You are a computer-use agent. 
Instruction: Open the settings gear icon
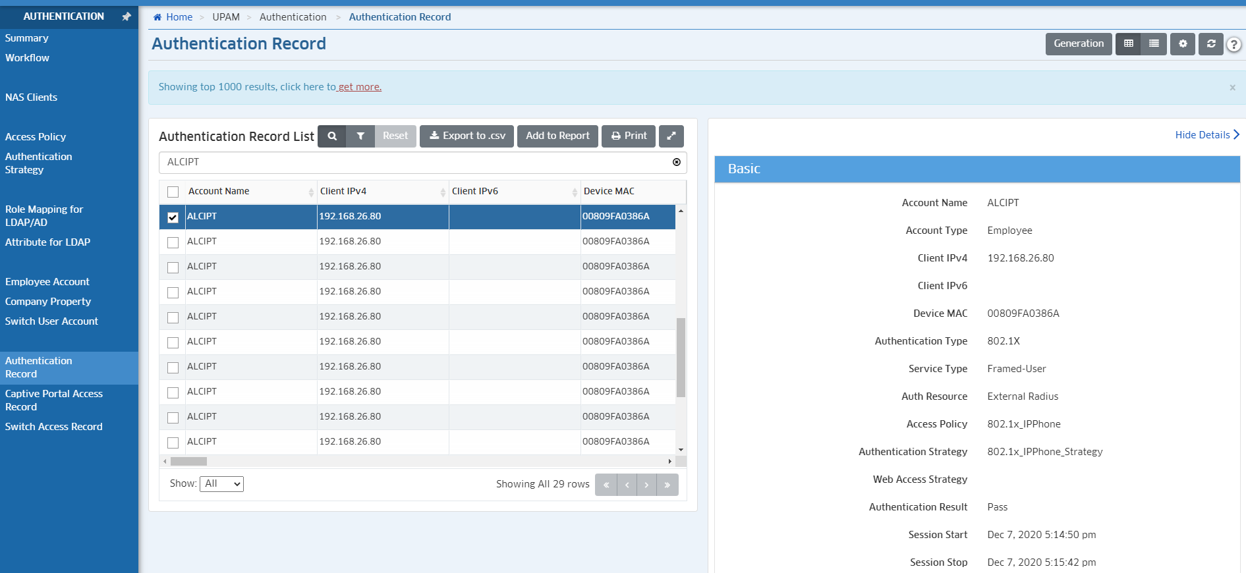click(x=1183, y=44)
